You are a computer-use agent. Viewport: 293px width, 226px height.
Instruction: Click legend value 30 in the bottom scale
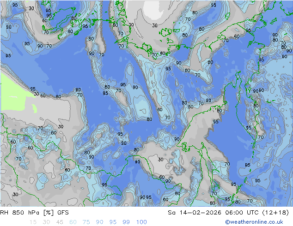coord(46,222)
